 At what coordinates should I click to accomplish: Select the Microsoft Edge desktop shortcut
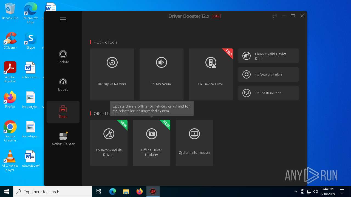click(30, 13)
